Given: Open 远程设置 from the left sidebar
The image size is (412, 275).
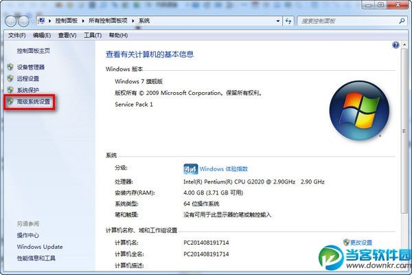Looking at the screenshot, I should click(28, 78).
